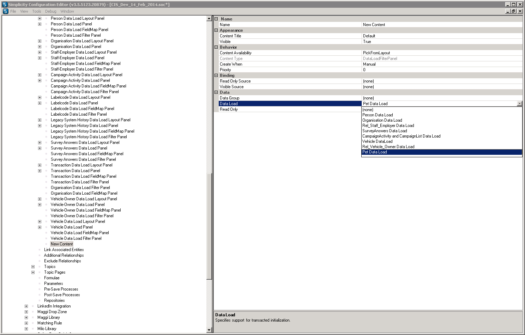Click the Content Title value Default

(442, 36)
